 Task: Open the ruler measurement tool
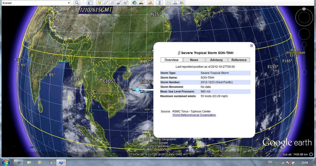[x=159, y=3]
